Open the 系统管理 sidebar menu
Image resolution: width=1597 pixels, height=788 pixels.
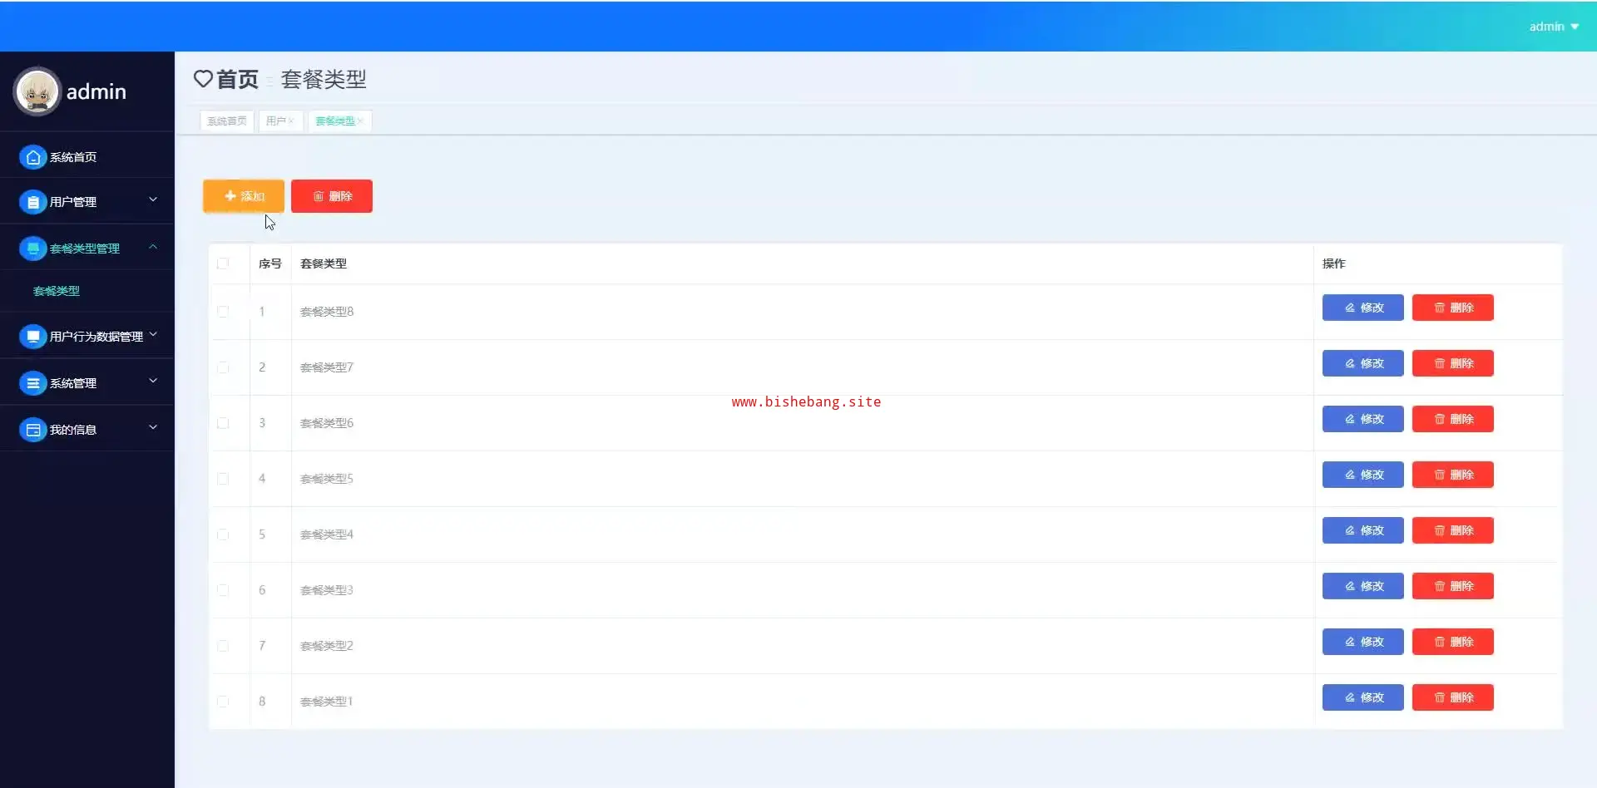click(87, 383)
